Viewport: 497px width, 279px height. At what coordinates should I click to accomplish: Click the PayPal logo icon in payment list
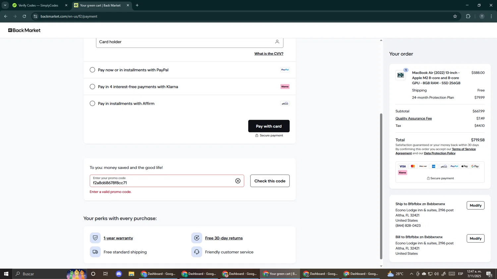click(x=285, y=70)
